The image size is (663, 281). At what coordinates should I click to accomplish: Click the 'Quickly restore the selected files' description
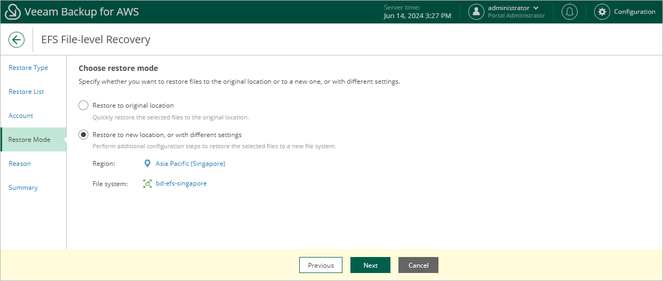coord(171,117)
